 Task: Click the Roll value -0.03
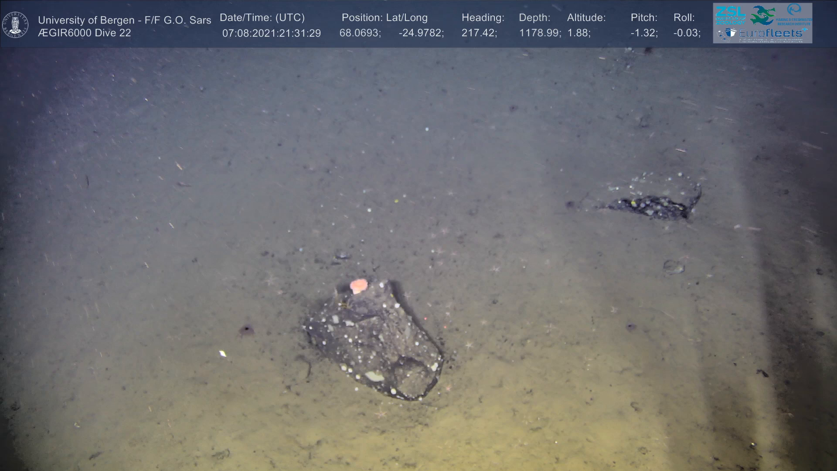(687, 33)
